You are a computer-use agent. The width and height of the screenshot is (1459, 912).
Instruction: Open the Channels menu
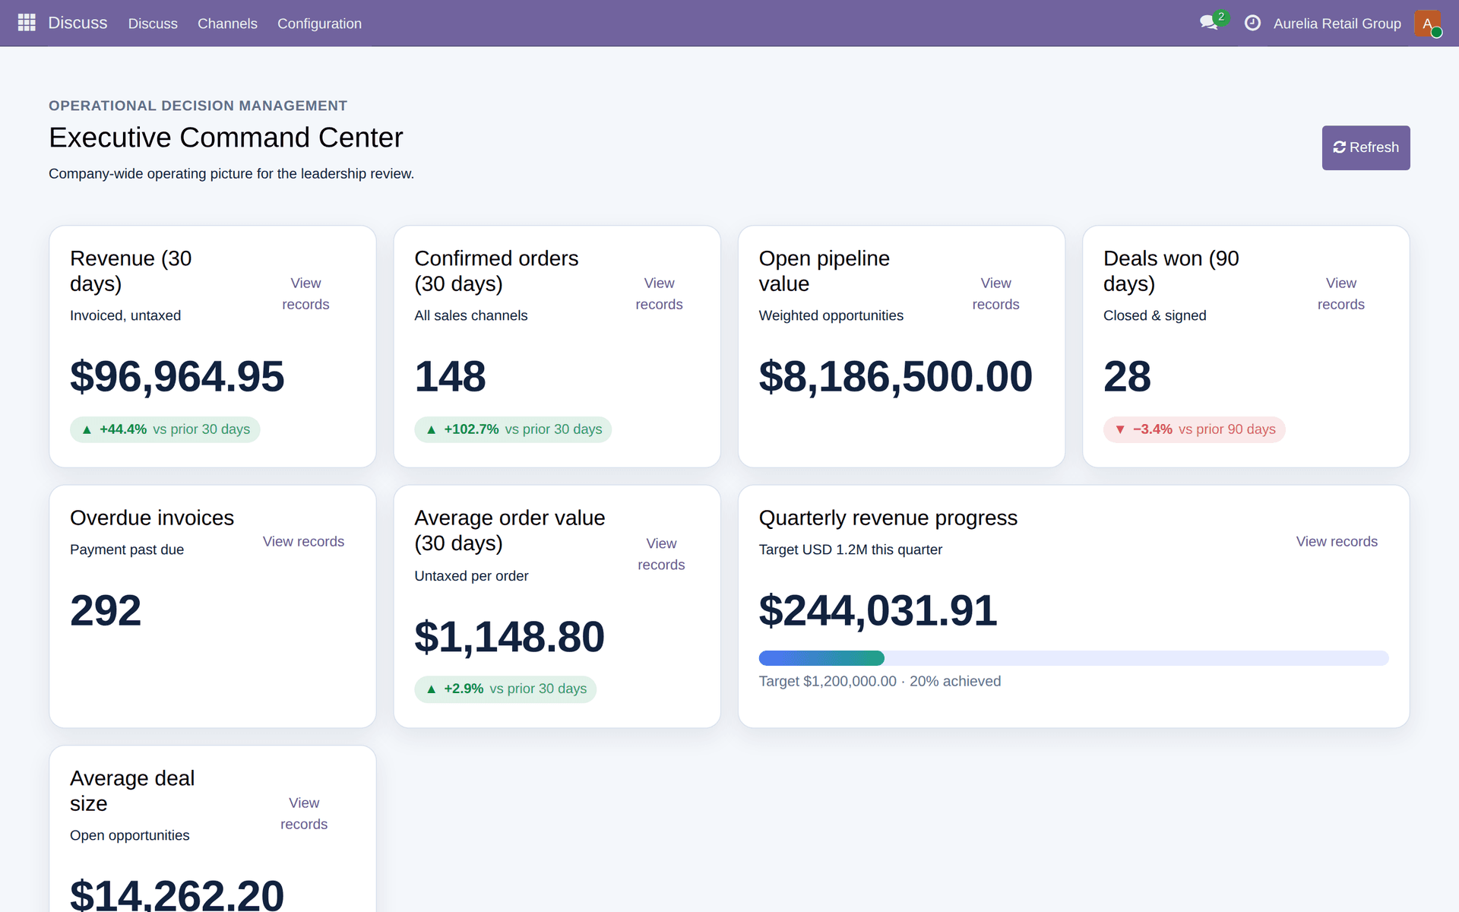(227, 24)
